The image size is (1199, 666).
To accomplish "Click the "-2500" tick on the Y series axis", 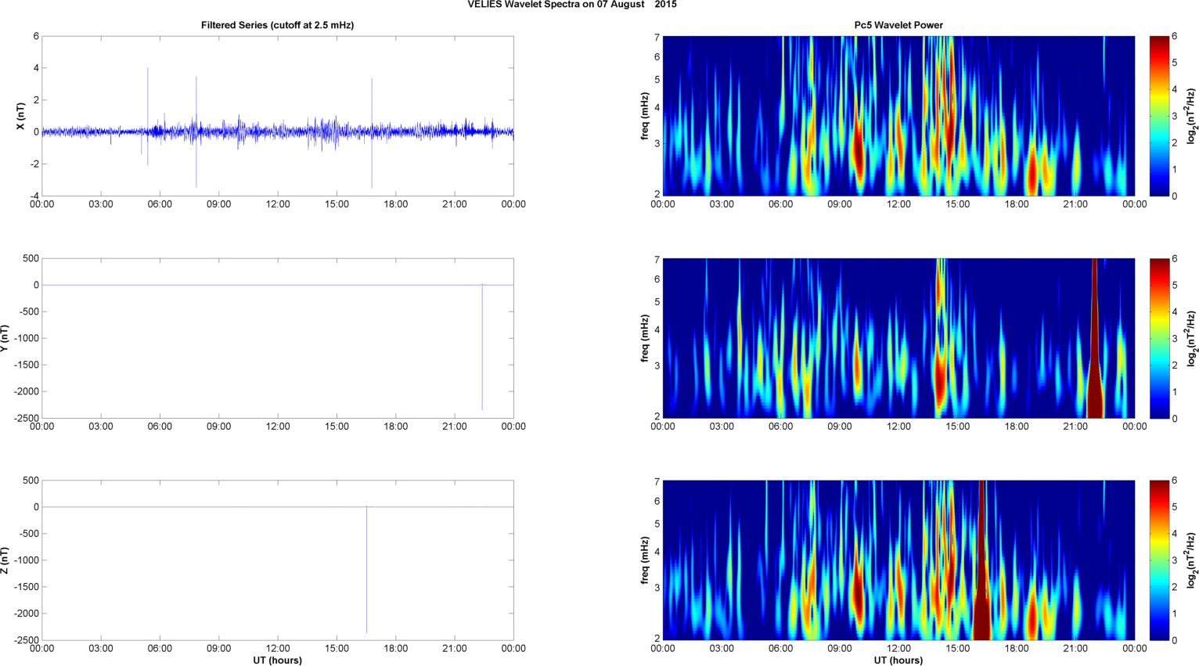I will (26, 418).
